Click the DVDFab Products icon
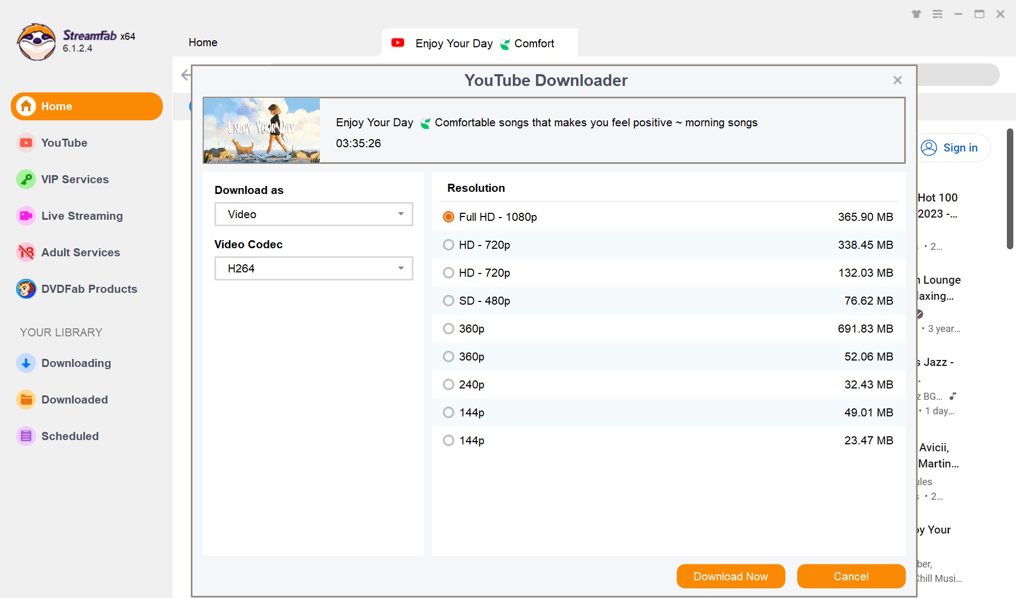Image resolution: width=1016 pixels, height=598 pixels. click(x=26, y=289)
